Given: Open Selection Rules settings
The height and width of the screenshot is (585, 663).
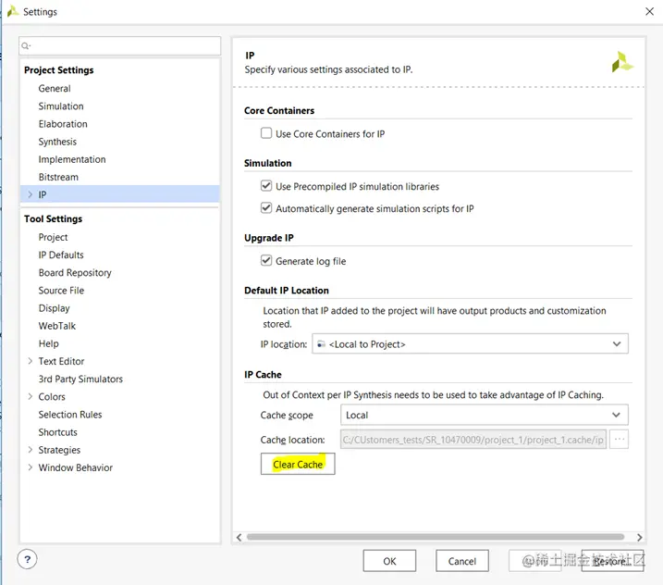Looking at the screenshot, I should (x=70, y=415).
